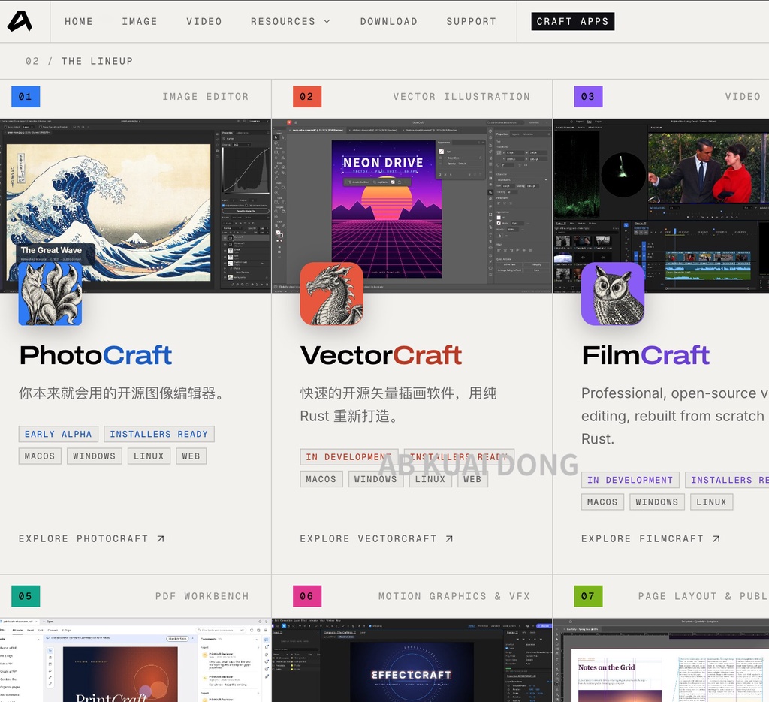View the FilmCraft video editor screenshot
This screenshot has height=702, width=769.
pos(661,206)
